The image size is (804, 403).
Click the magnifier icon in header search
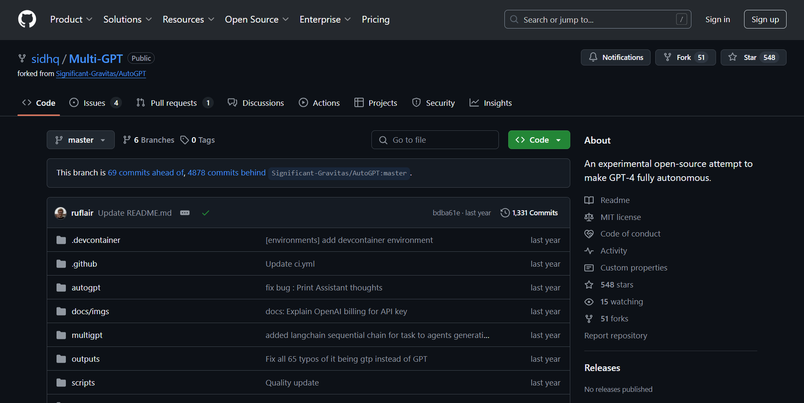[x=514, y=20]
